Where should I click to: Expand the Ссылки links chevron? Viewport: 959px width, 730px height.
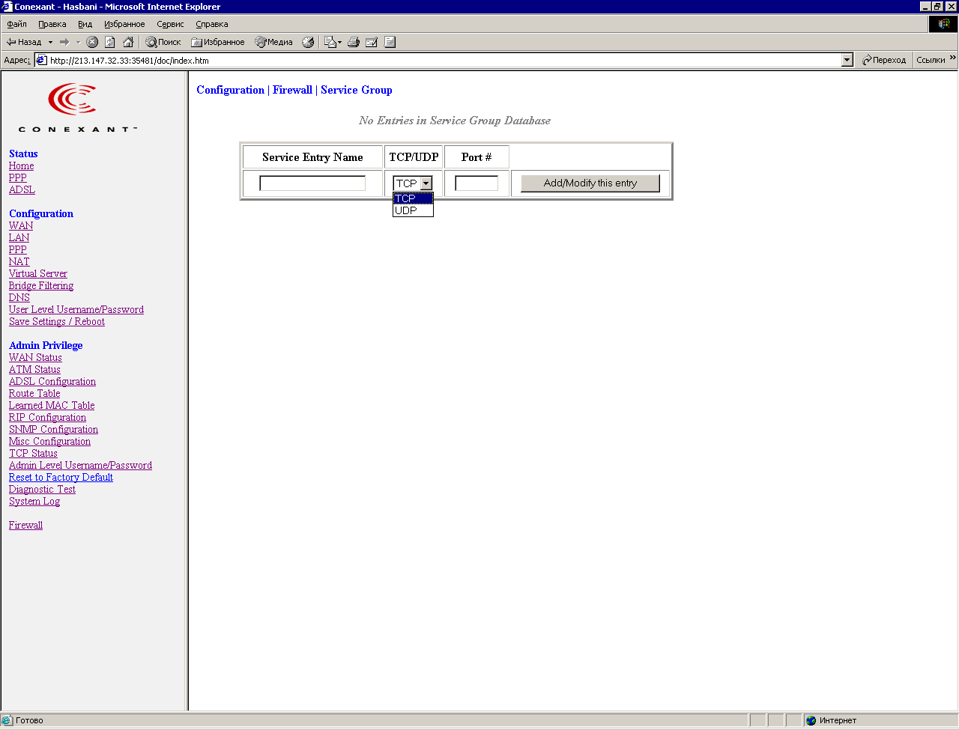953,58
